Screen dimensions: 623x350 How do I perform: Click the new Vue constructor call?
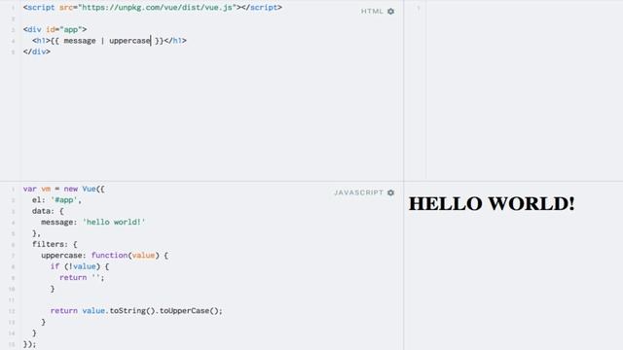click(x=85, y=189)
